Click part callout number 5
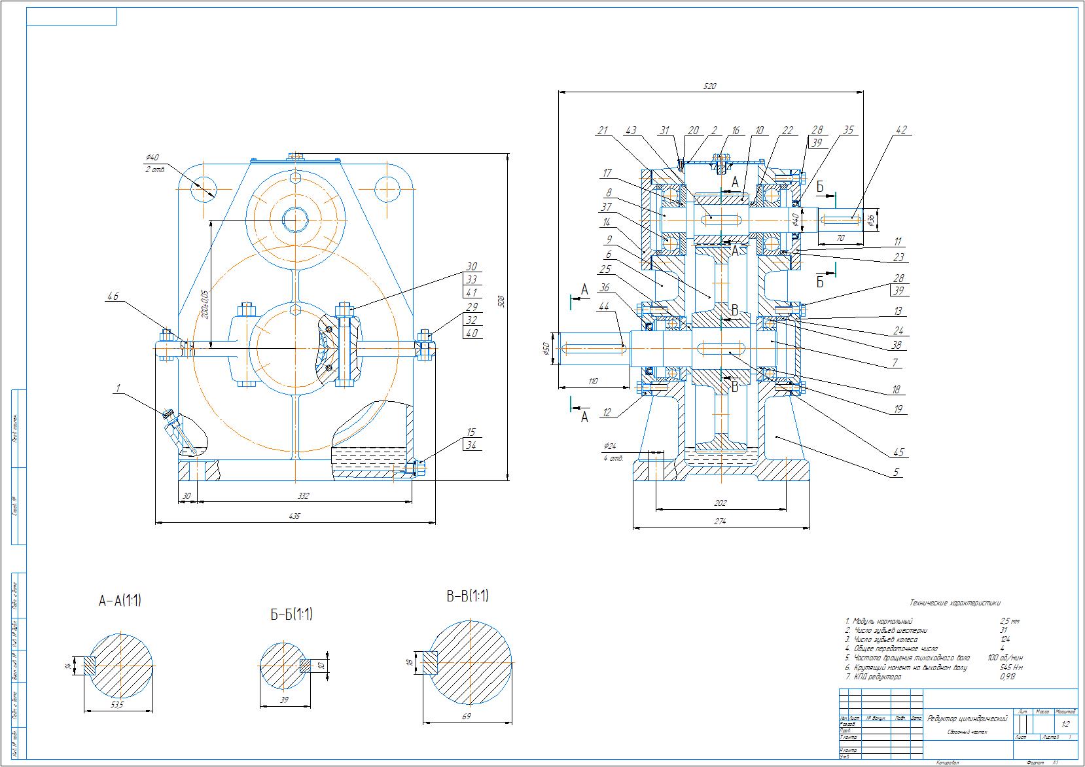1085x767 pixels. click(896, 471)
